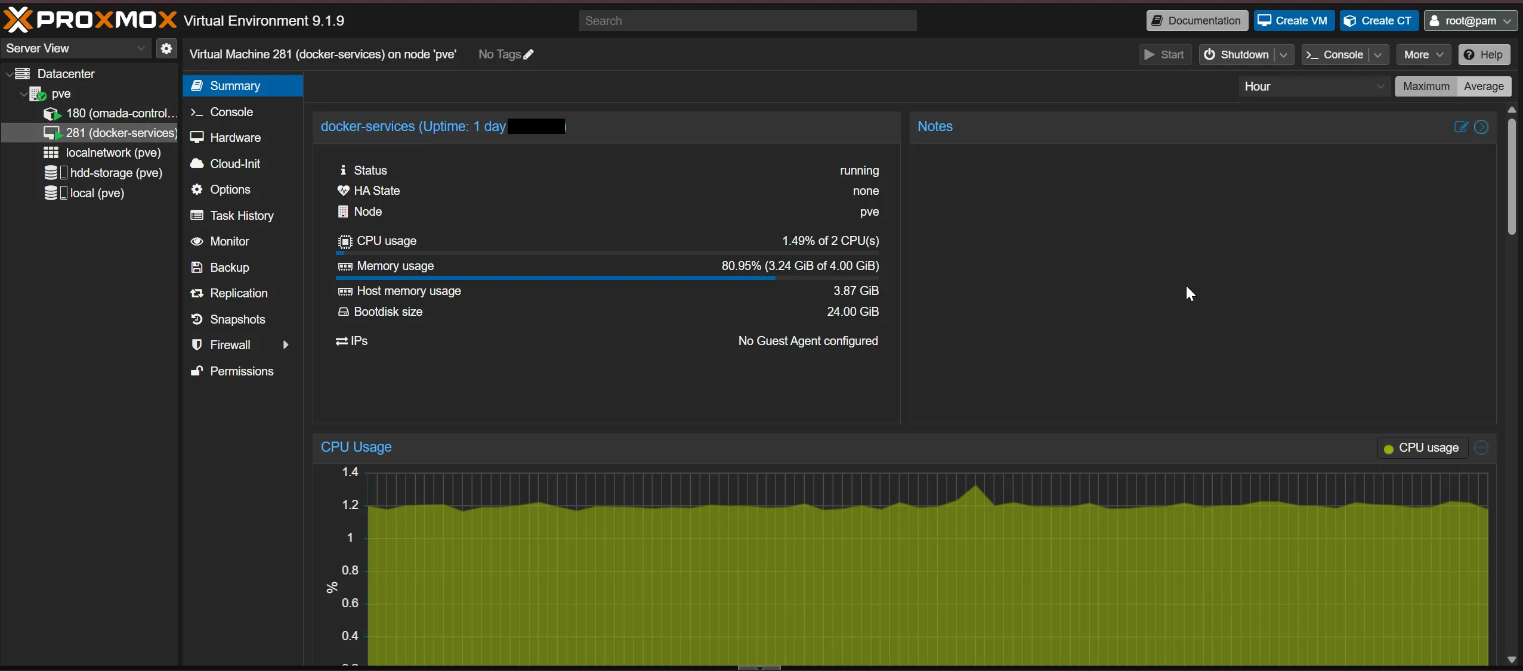Collapse the CPU Usage chart panel
Viewport: 1523px width, 671px height.
[1481, 448]
